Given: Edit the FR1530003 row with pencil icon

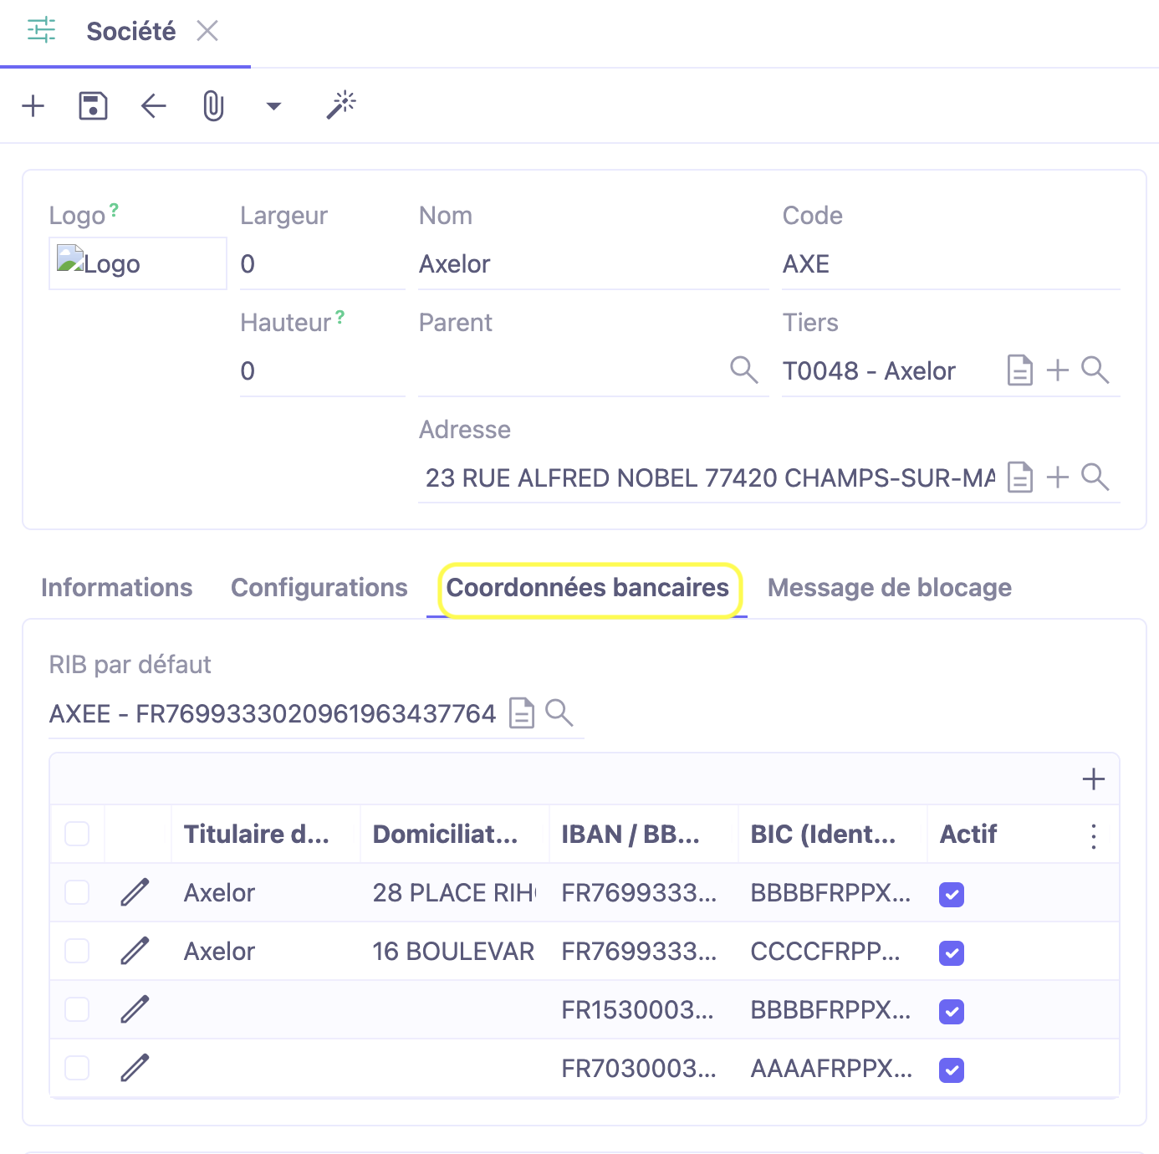Looking at the screenshot, I should [x=135, y=1009].
